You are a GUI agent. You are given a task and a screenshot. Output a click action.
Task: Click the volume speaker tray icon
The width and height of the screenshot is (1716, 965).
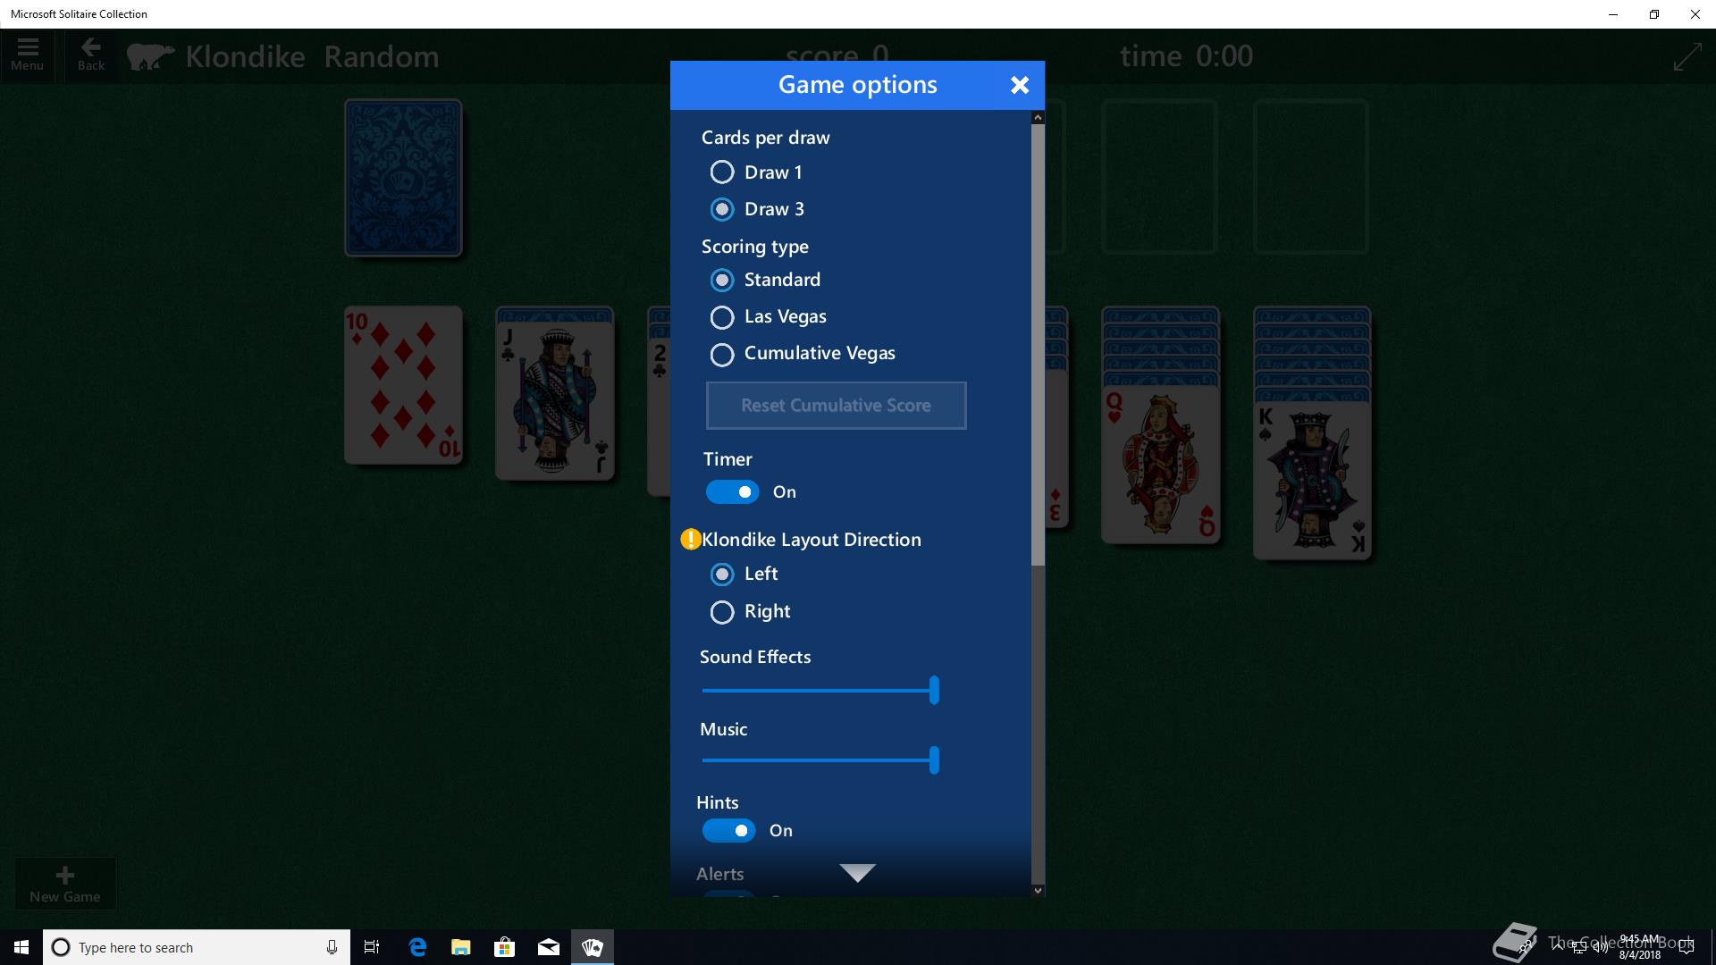click(x=1601, y=947)
